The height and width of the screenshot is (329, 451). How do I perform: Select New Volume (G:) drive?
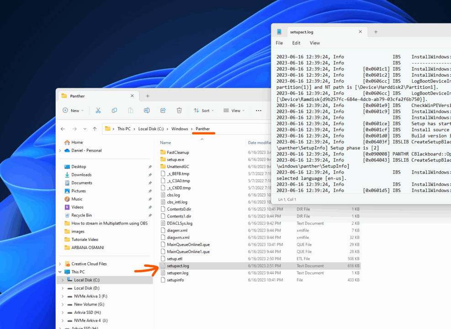(89, 304)
